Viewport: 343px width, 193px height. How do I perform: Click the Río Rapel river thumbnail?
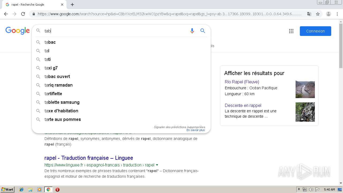click(x=305, y=89)
